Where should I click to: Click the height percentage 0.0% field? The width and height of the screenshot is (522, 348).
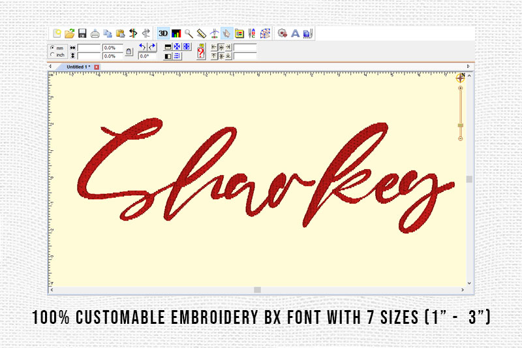[x=112, y=56]
